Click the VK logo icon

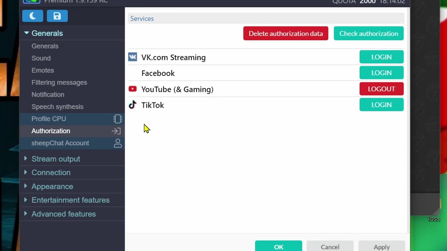[132, 57]
